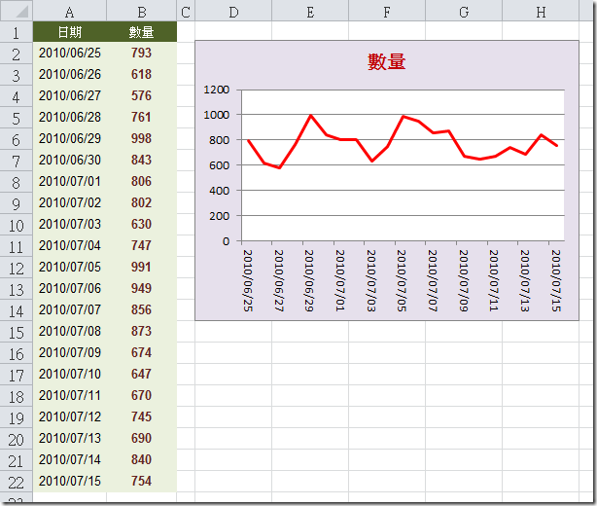Click chart axis date label 2010/06/25

pos(248,280)
